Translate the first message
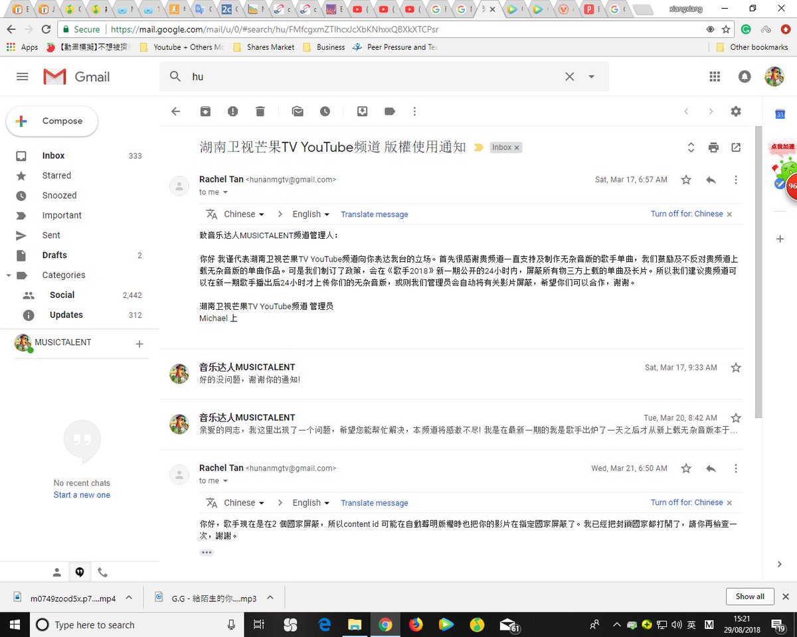The width and height of the screenshot is (797, 637). (x=375, y=214)
